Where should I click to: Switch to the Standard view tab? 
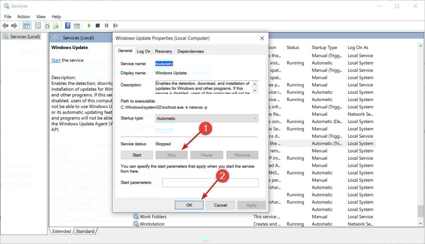85,231
